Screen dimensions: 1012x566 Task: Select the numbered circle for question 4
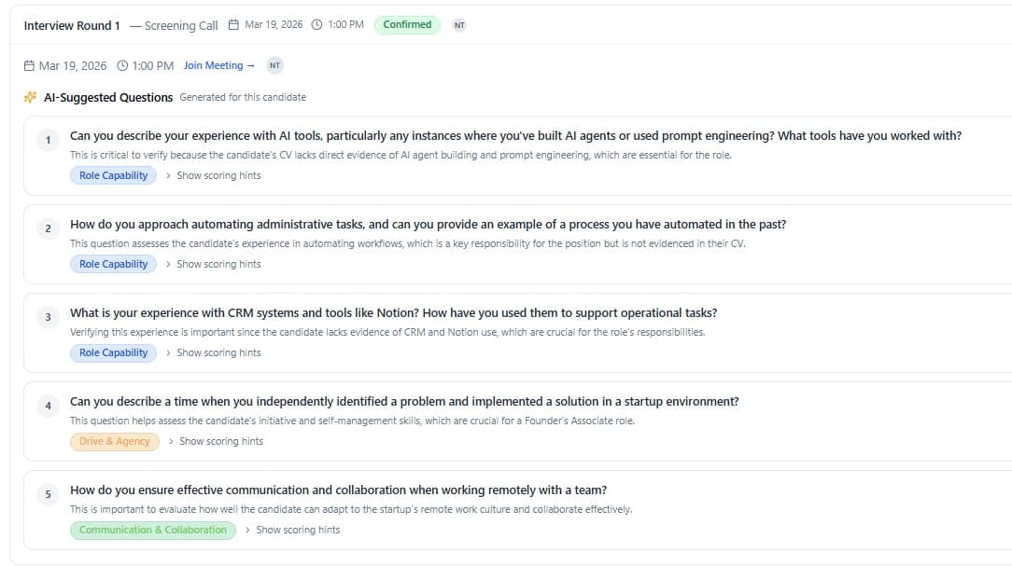tap(48, 406)
